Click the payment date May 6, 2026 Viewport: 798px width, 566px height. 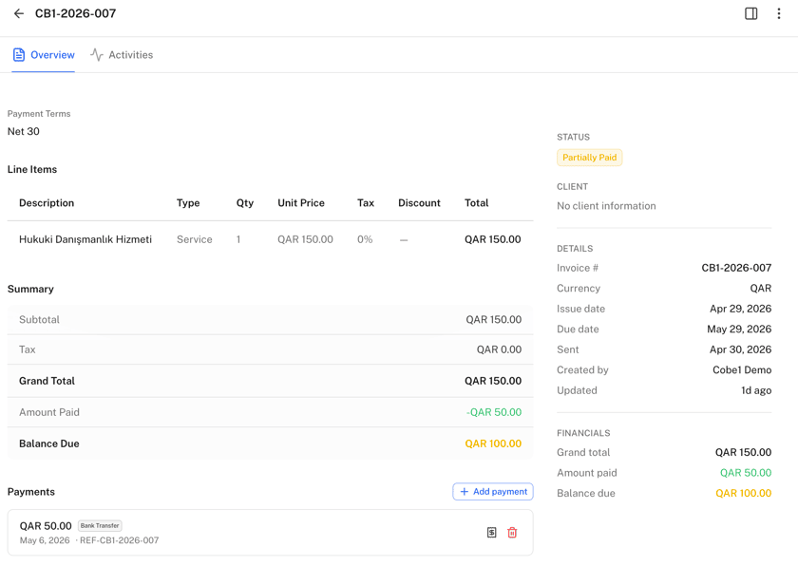tap(45, 540)
